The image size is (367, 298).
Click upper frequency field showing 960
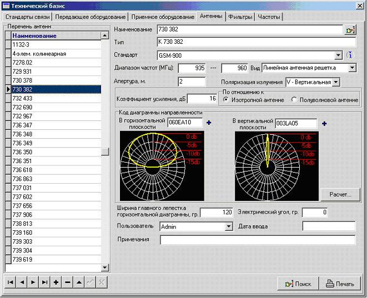[234, 68]
